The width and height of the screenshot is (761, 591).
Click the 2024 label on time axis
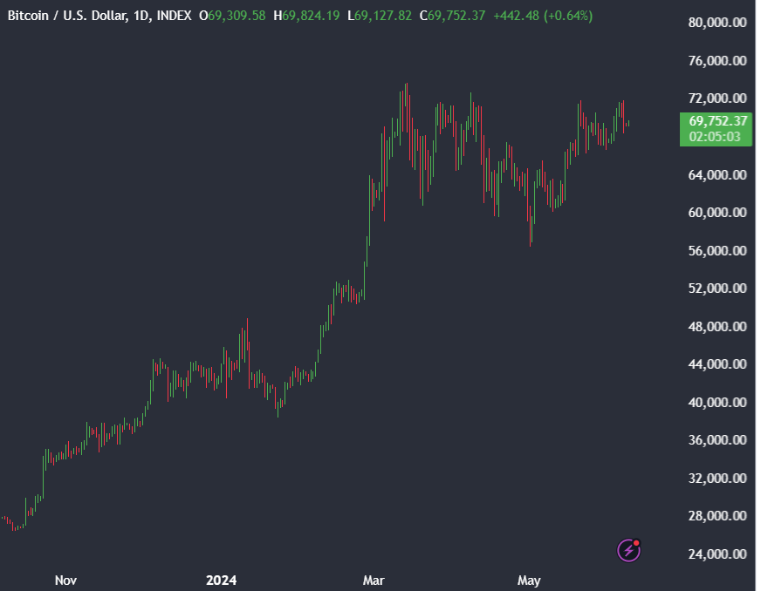click(222, 581)
